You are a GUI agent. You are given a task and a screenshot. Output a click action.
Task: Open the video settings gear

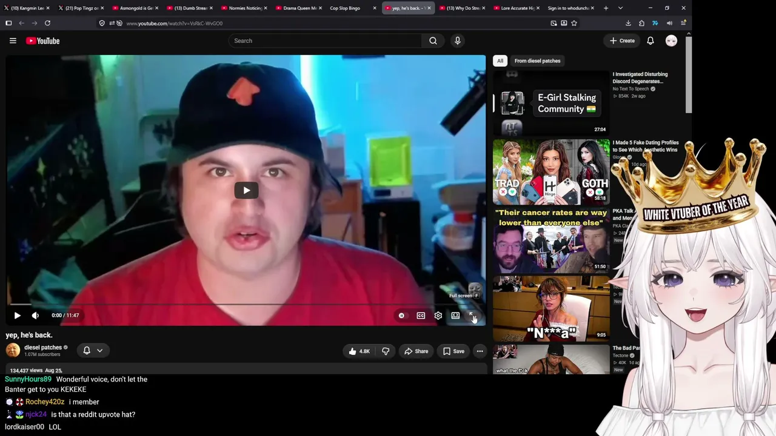(438, 315)
